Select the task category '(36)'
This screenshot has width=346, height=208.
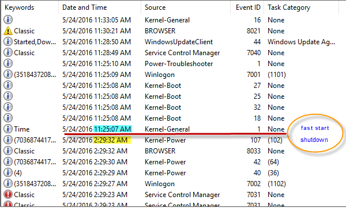tap(273, 173)
